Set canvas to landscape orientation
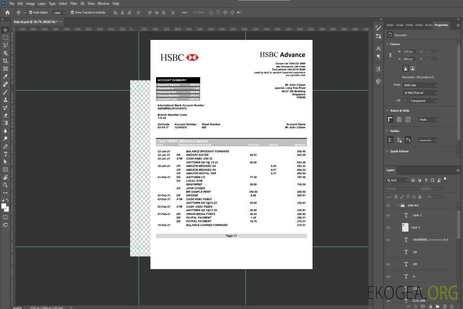The width and height of the screenshot is (463, 309). [x=412, y=69]
